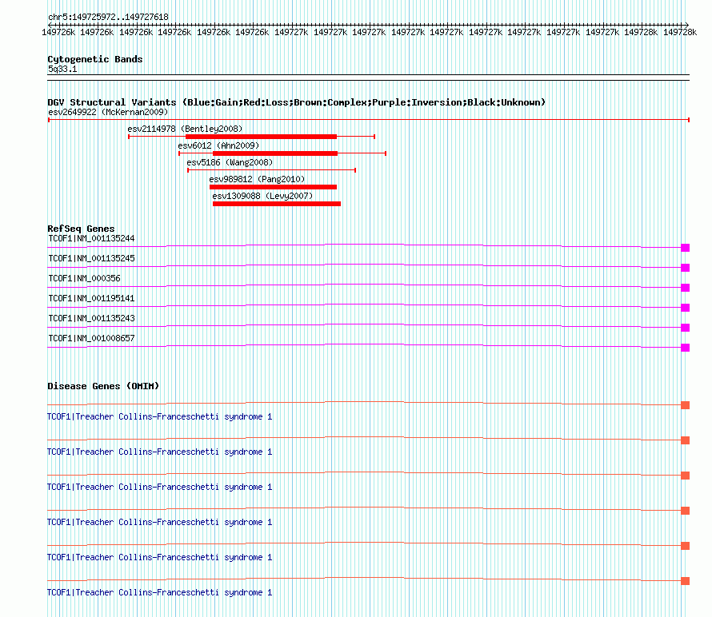The image size is (712, 617).
Task: Select the thin red esv2649922 variant line
Action: [x=369, y=120]
